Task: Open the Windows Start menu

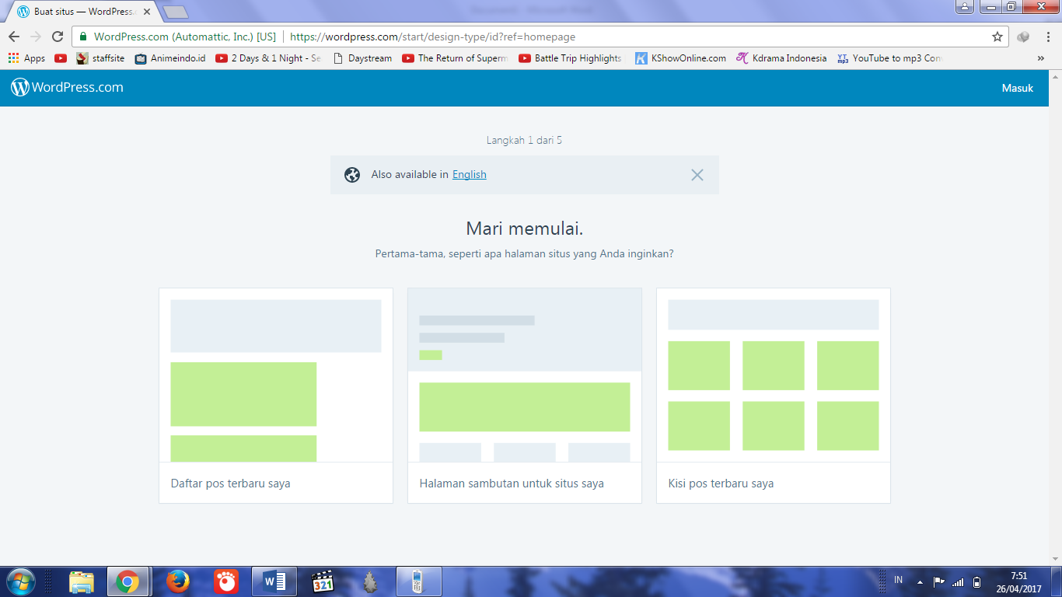Action: [x=20, y=581]
